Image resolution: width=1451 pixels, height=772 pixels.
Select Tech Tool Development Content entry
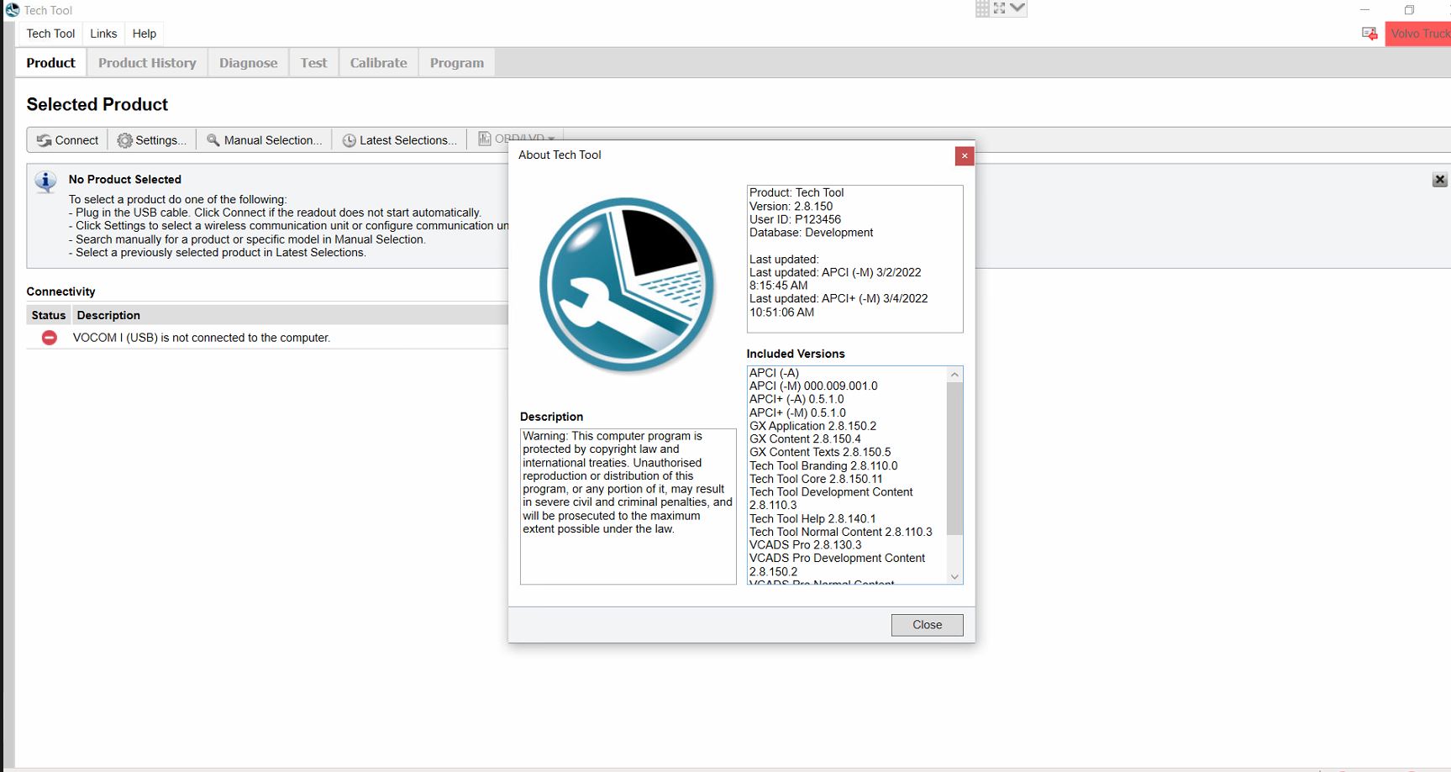pos(831,499)
